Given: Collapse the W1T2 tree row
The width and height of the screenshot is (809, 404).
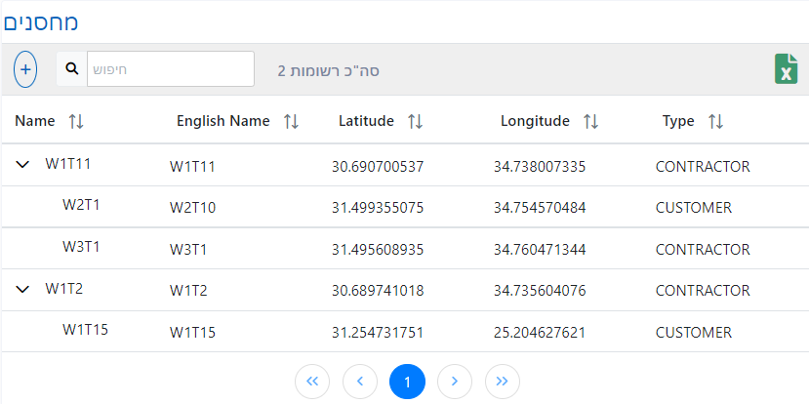Looking at the screenshot, I should point(23,289).
